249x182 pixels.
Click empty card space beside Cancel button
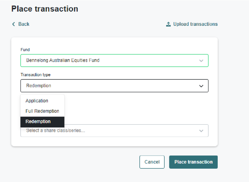tap(87, 162)
